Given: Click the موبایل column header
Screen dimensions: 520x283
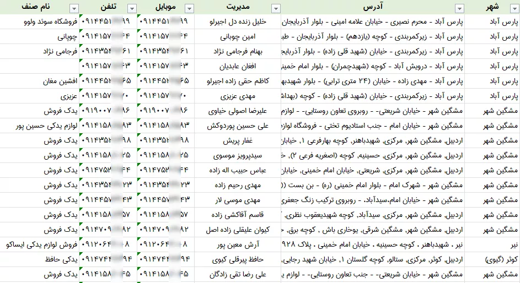Looking at the screenshot, I should (x=165, y=7).
